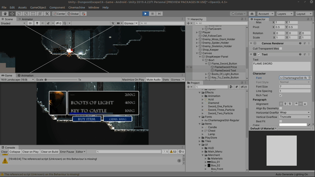
Task: Open Text component help icon
Action: (300, 54)
